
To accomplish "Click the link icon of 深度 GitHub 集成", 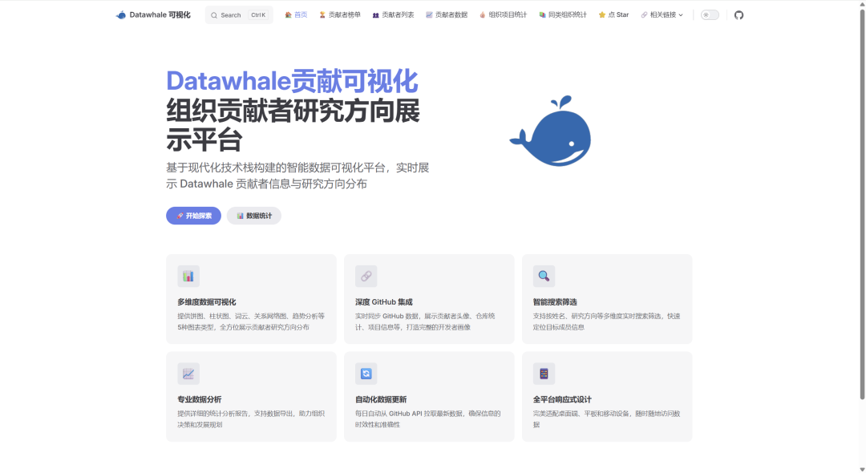I will pos(366,276).
